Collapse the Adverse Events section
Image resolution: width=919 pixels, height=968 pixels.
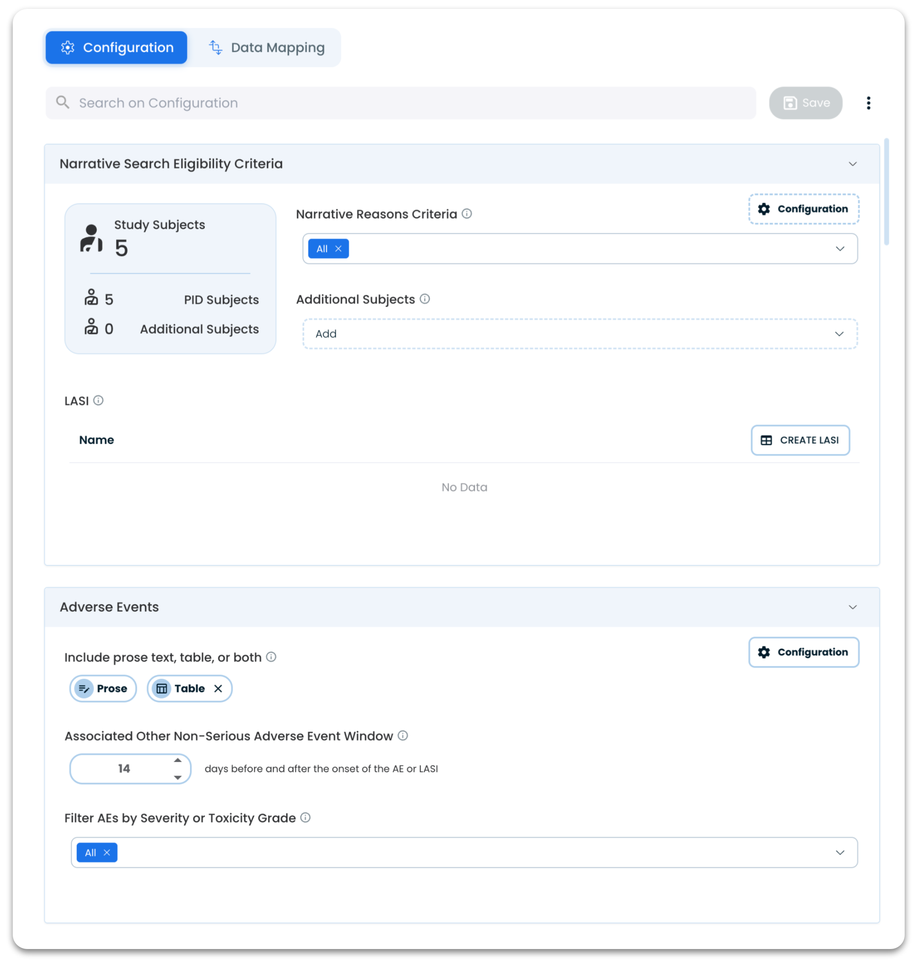click(x=852, y=608)
